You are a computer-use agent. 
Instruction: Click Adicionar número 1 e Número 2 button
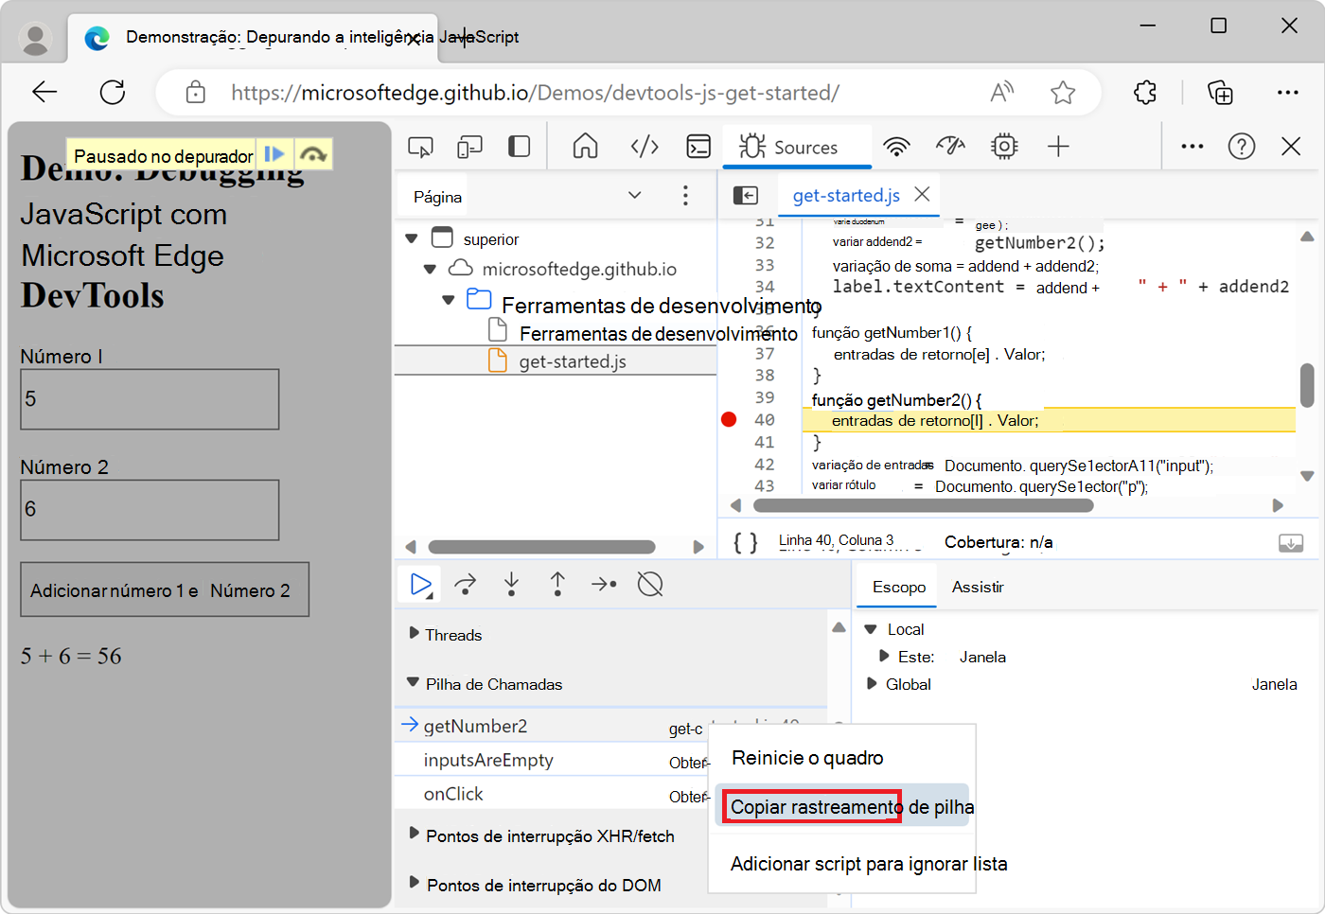(165, 590)
